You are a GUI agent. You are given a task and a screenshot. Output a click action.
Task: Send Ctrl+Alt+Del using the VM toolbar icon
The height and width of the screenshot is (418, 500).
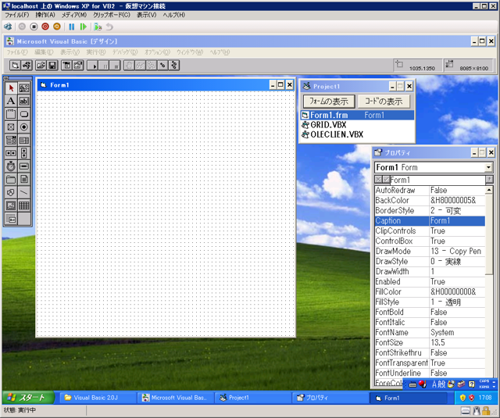tap(8, 27)
